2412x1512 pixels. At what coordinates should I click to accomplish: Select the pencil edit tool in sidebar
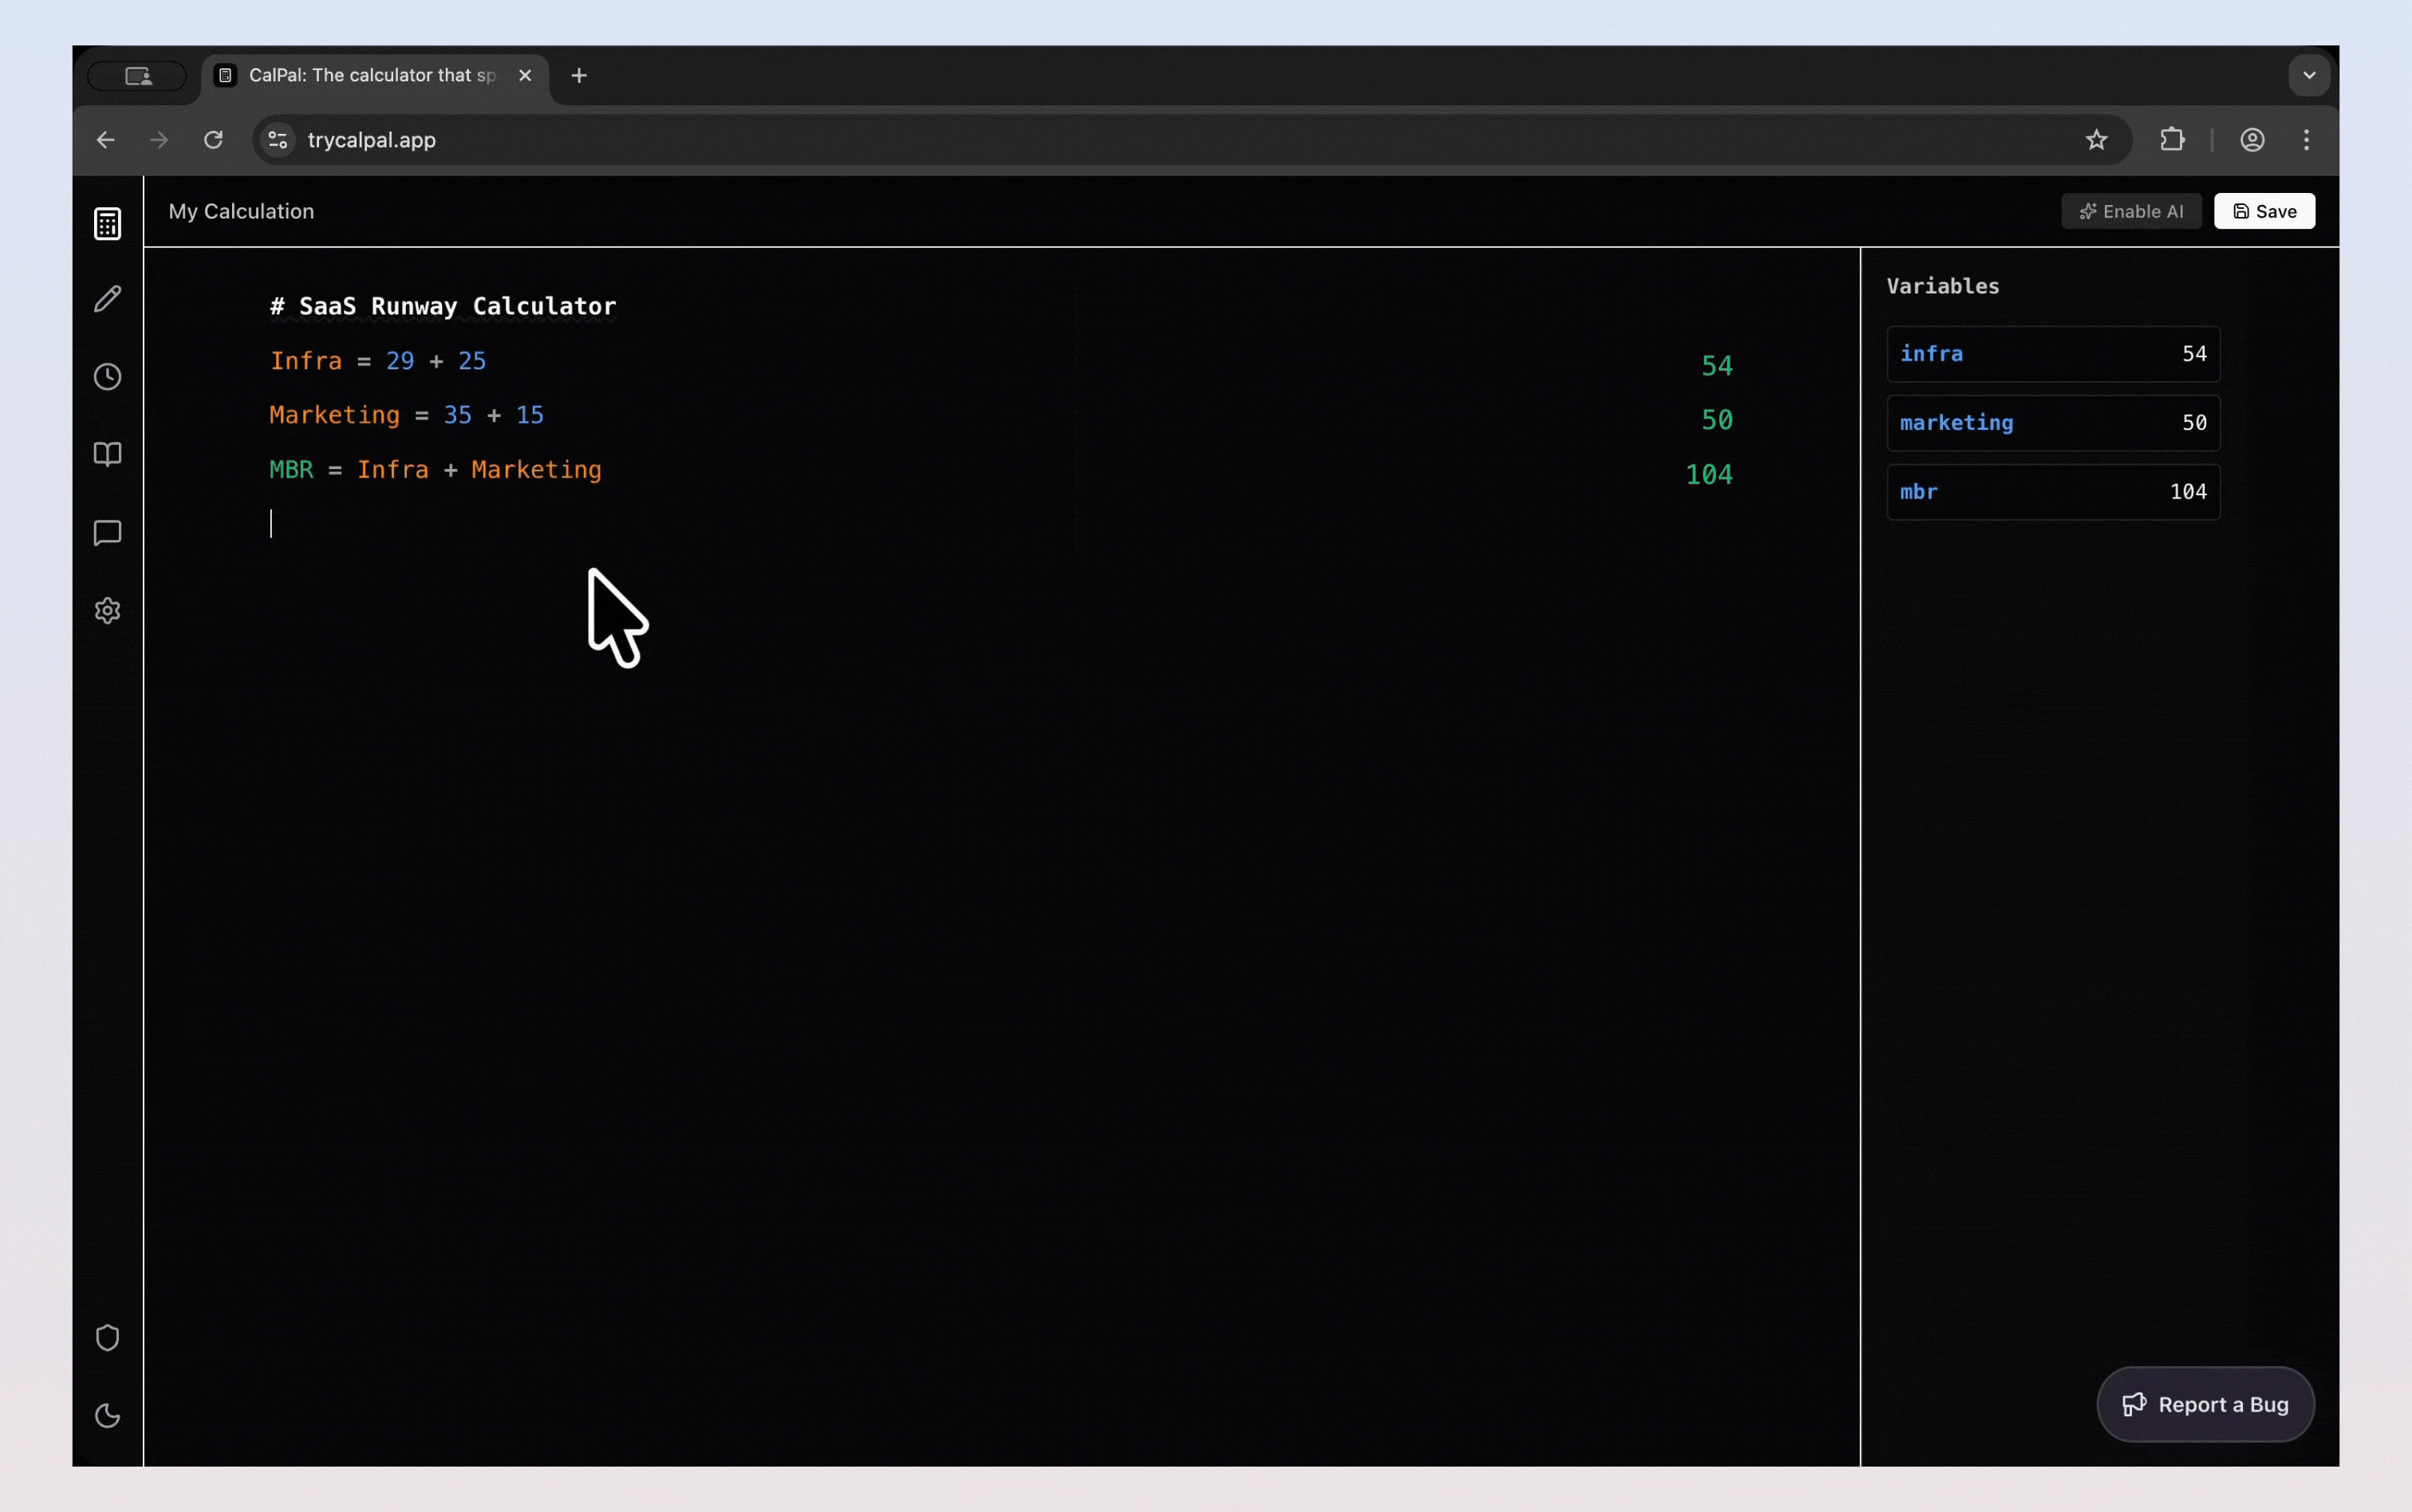[107, 298]
